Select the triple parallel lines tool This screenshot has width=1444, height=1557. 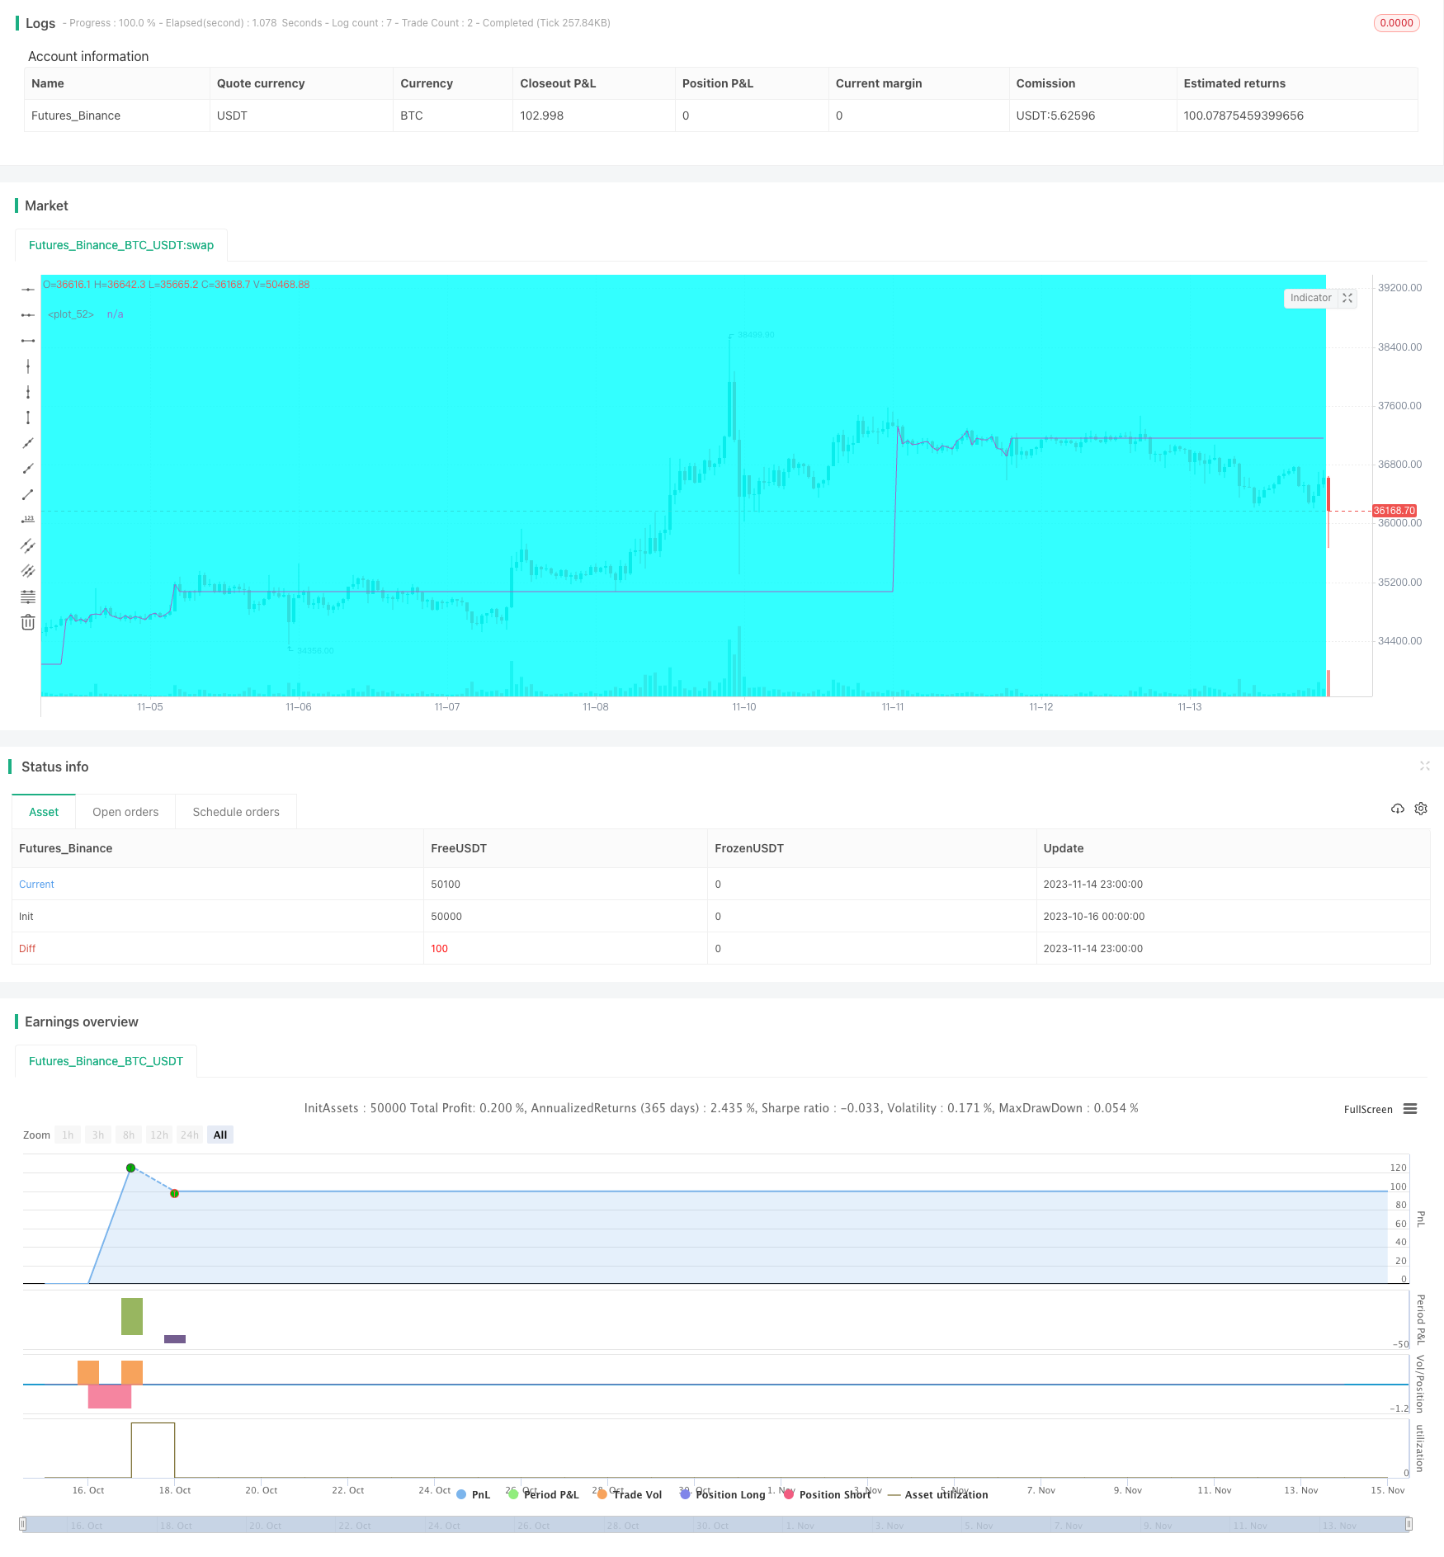28,571
